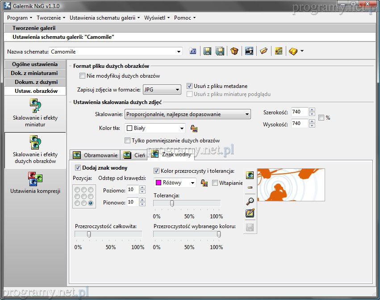
Task: Click the edit watermark pencil icon
Action: 250,213
